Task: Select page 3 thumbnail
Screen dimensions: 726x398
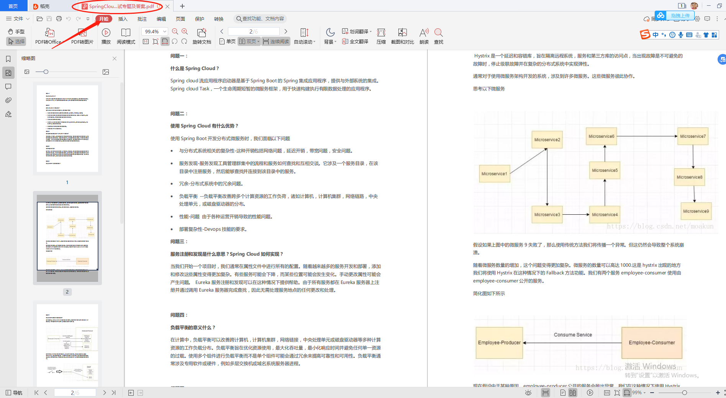Action: pyautogui.click(x=67, y=345)
